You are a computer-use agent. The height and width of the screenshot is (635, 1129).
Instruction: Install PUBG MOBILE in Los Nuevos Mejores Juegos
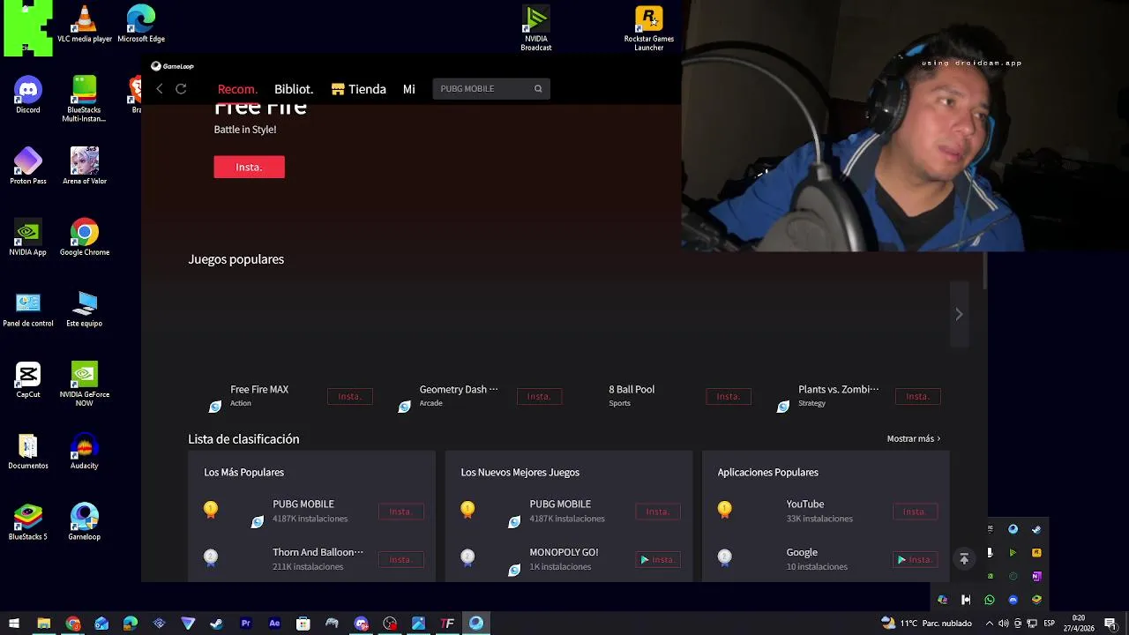tap(657, 512)
